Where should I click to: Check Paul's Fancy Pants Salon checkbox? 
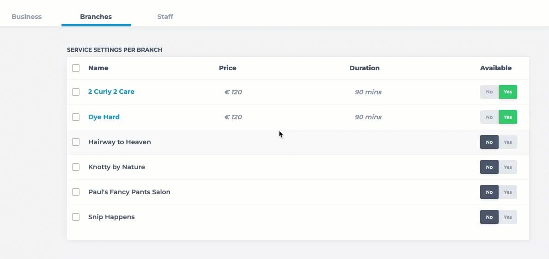(x=76, y=192)
